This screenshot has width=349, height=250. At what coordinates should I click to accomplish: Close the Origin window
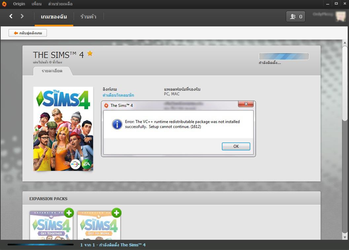point(345,4)
